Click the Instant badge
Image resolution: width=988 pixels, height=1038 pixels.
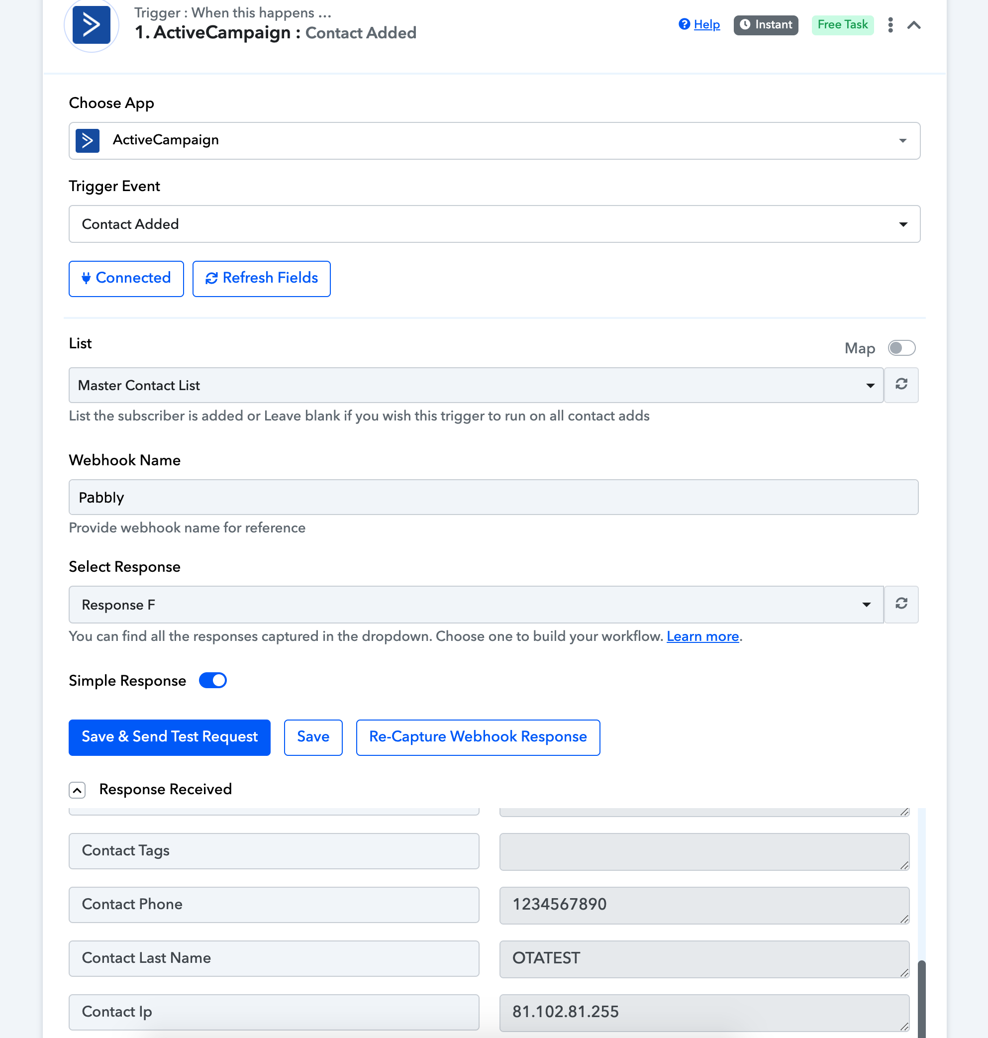[x=766, y=25]
